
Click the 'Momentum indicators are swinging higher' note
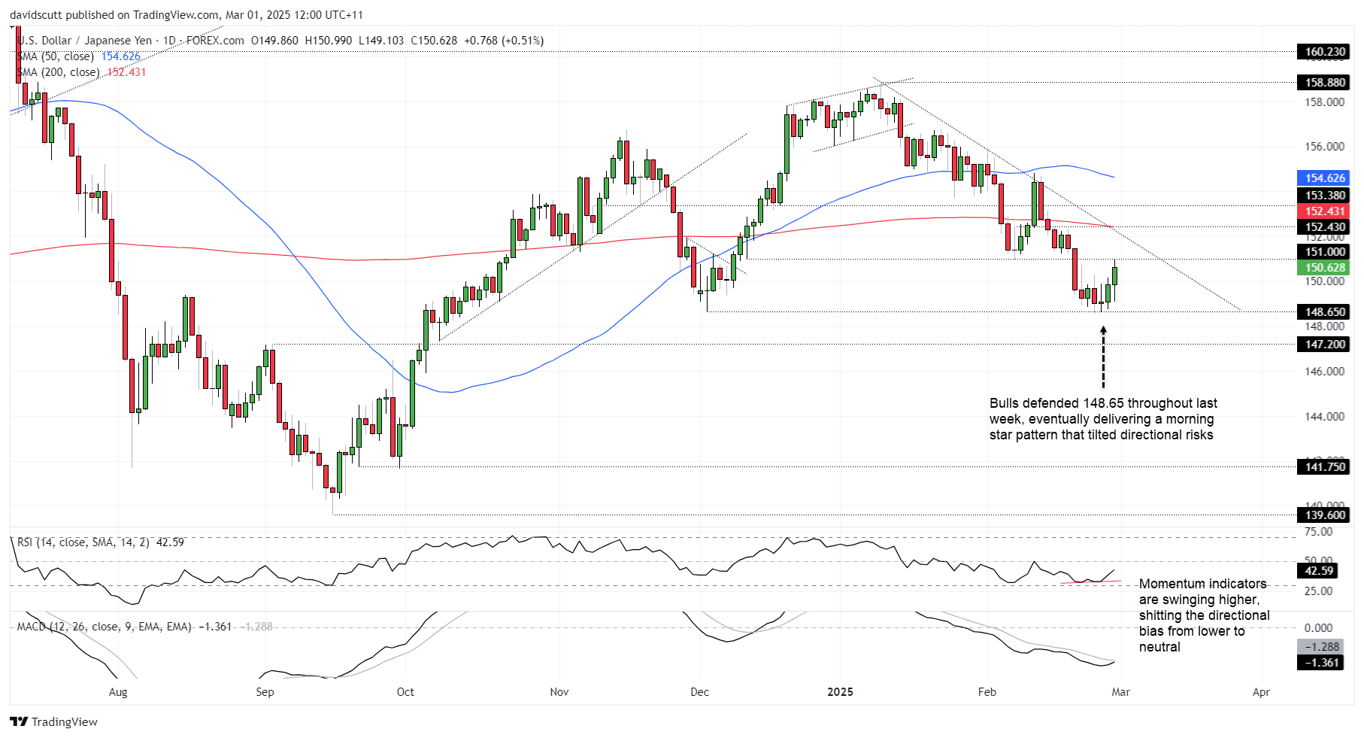click(x=1204, y=615)
